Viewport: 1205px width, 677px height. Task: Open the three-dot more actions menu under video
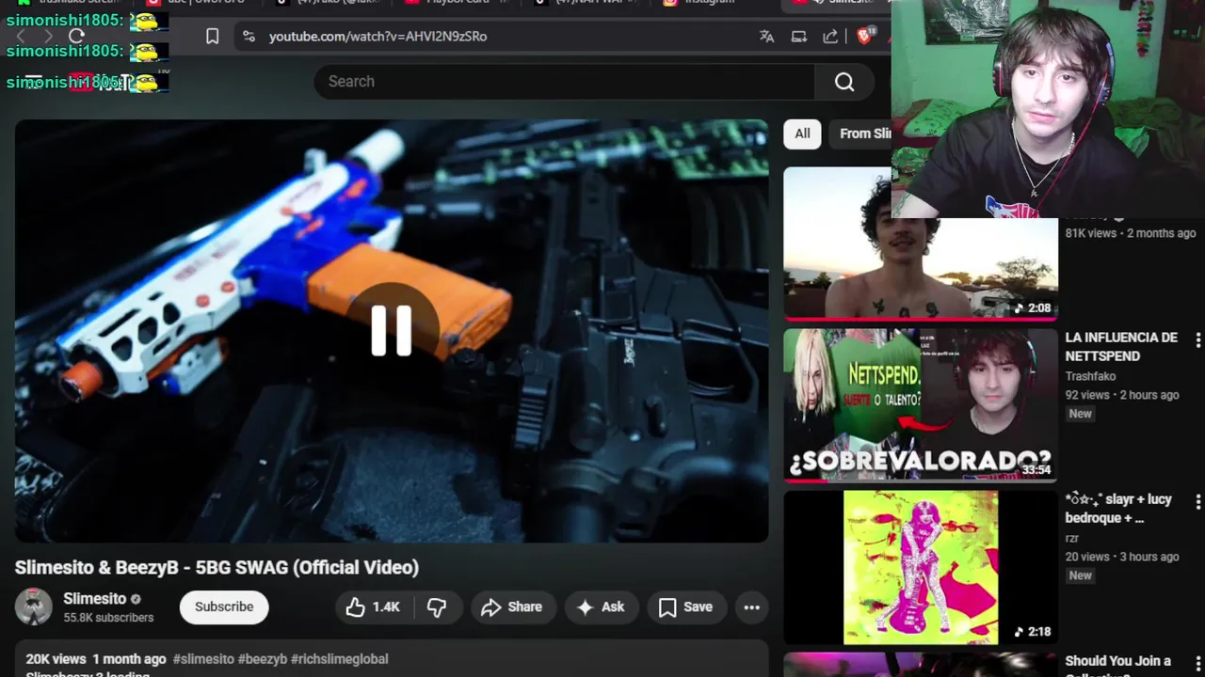[751, 607]
